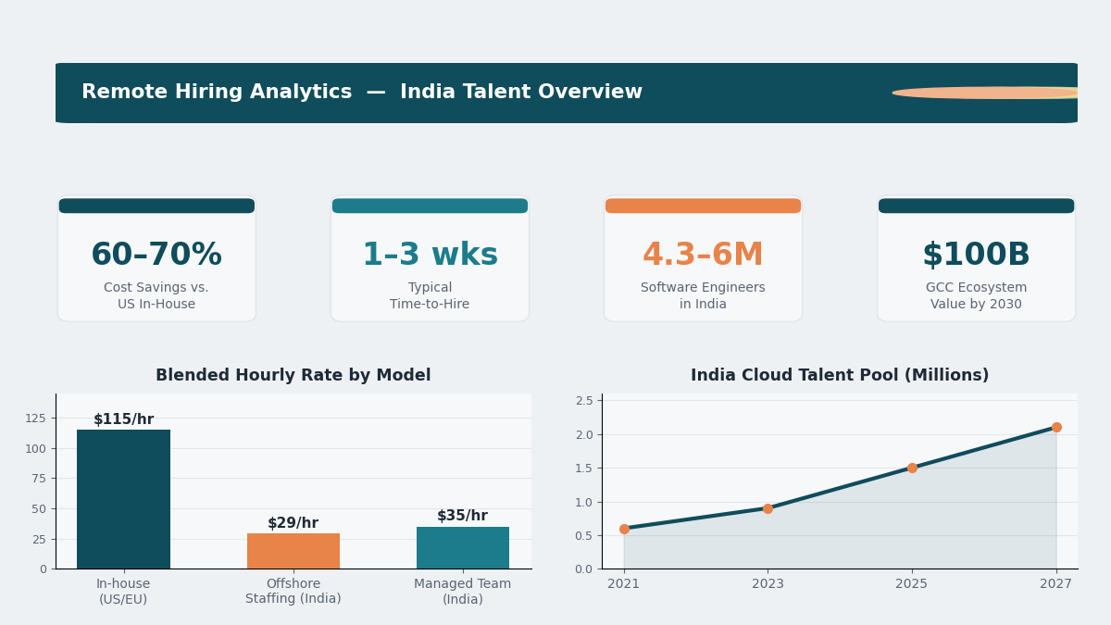Click the teal header strip on 1–3 wks card
This screenshot has width=1111, height=625.
point(430,206)
